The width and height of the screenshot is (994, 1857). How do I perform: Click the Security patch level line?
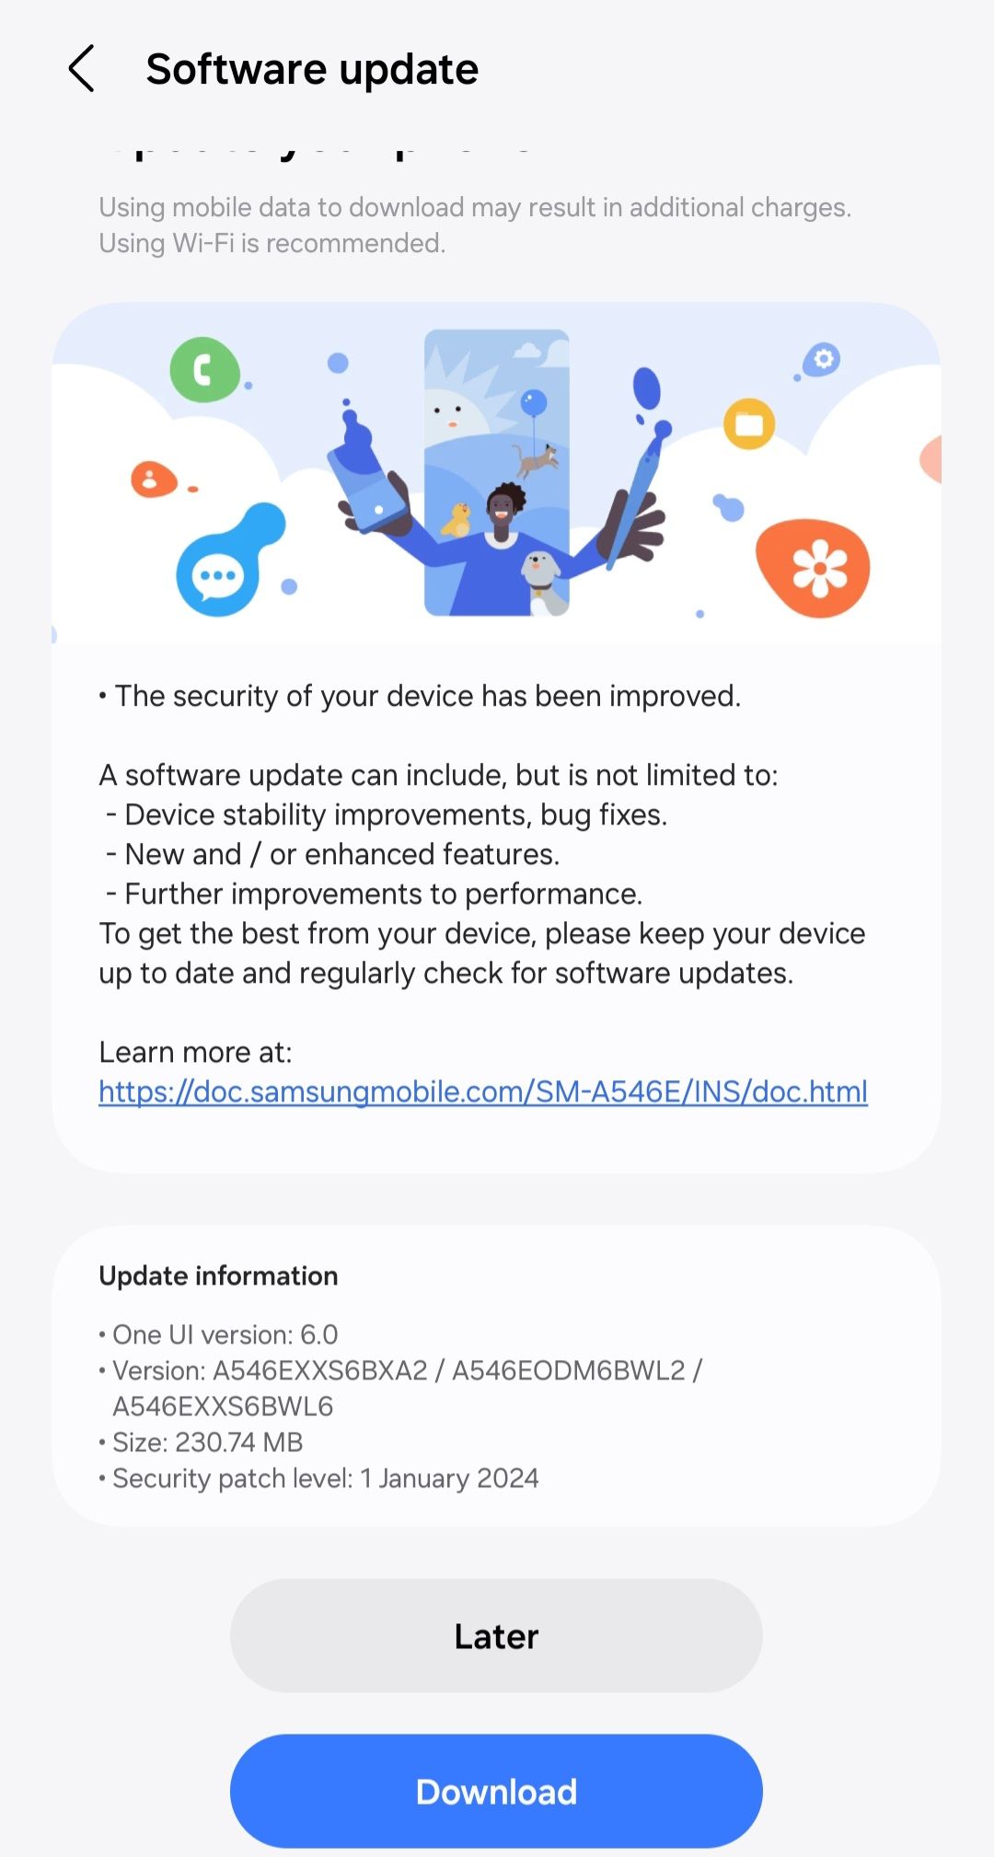point(318,1478)
